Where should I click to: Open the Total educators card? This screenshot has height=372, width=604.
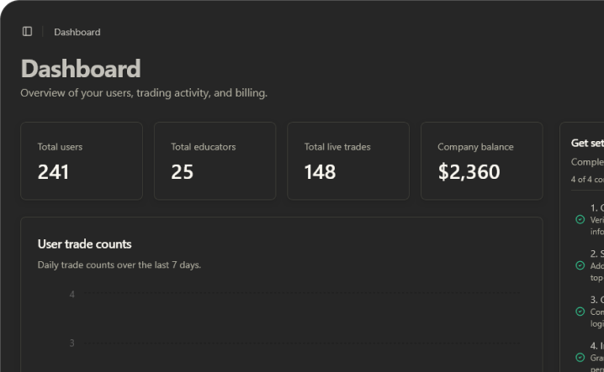tap(215, 160)
